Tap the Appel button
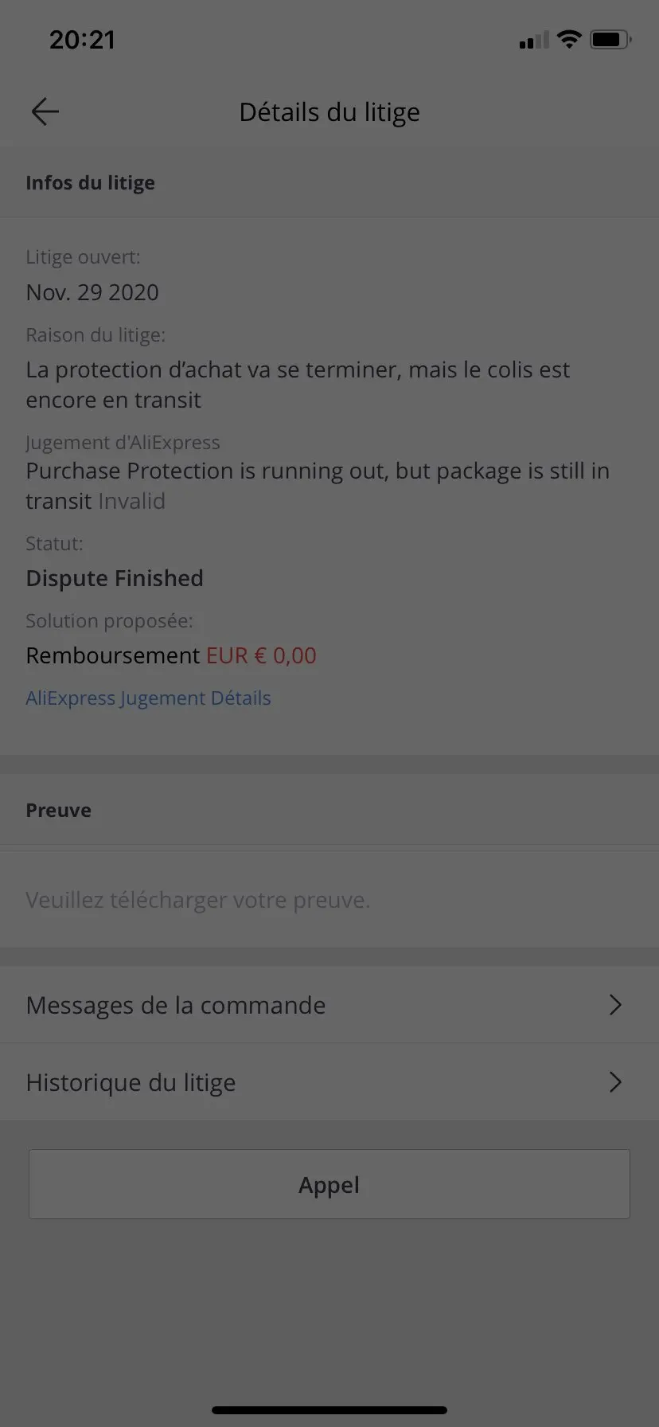This screenshot has width=659, height=1427. pos(329,1184)
